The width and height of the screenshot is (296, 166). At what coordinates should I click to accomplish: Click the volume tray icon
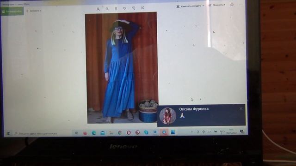(210, 132)
